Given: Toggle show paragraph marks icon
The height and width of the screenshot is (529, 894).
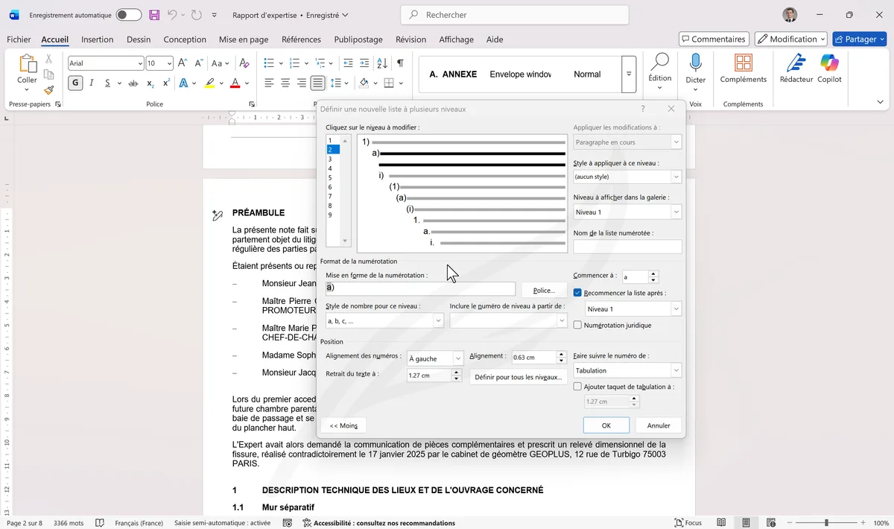Looking at the screenshot, I should (x=400, y=63).
